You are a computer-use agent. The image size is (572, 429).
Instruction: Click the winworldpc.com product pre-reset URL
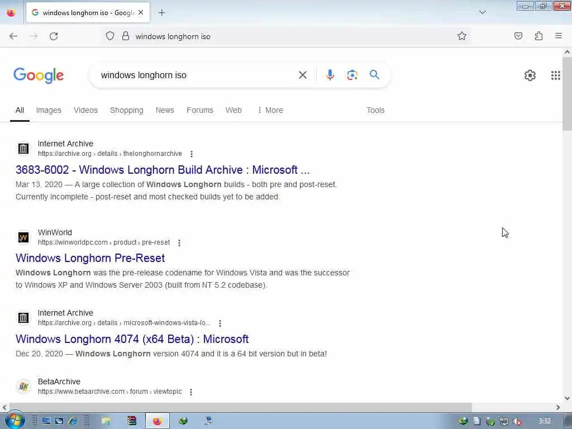point(104,242)
